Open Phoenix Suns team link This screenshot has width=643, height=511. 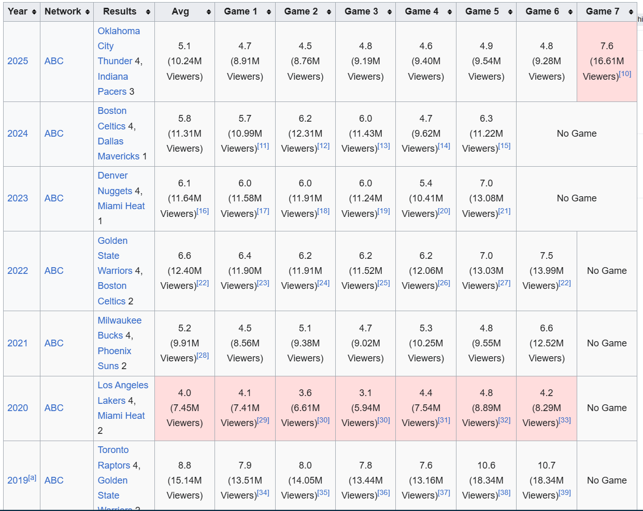pos(115,358)
